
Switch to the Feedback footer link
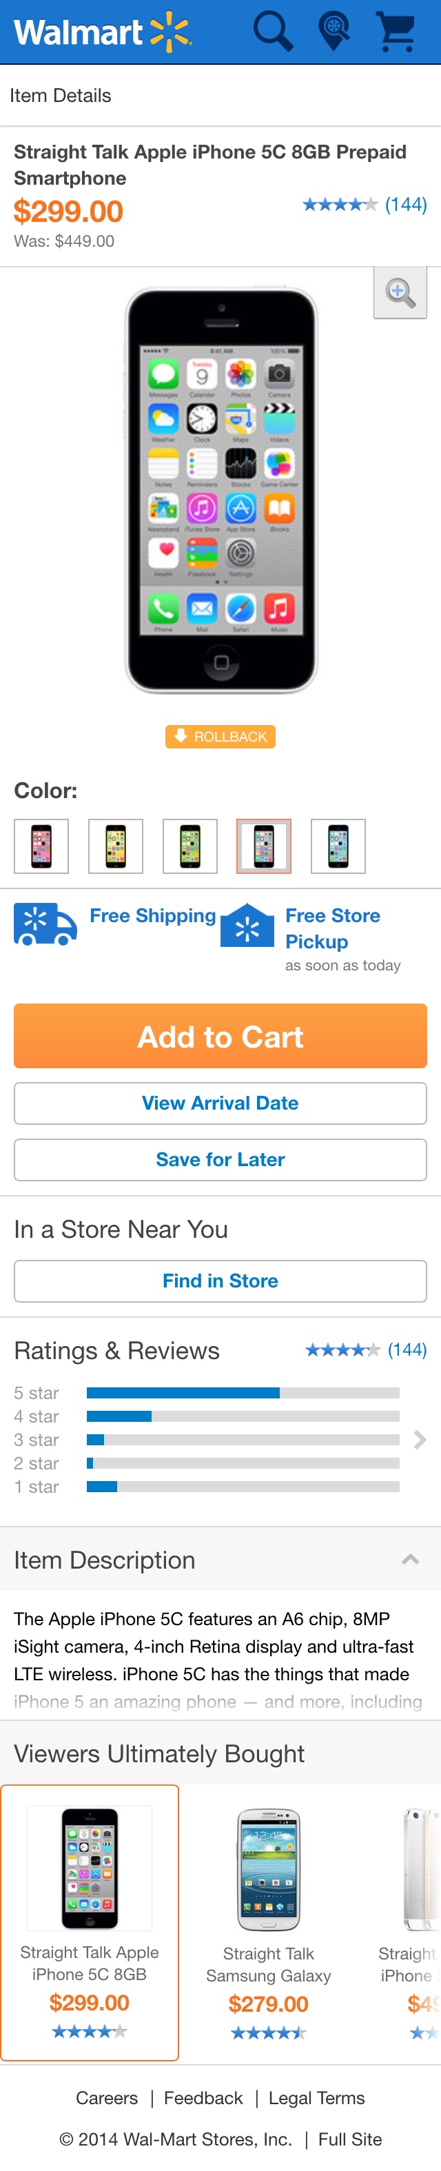tap(203, 2098)
